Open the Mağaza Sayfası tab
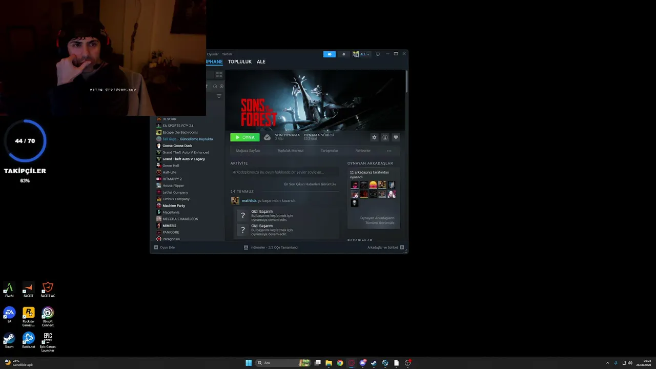This screenshot has width=656, height=369. pos(248,151)
